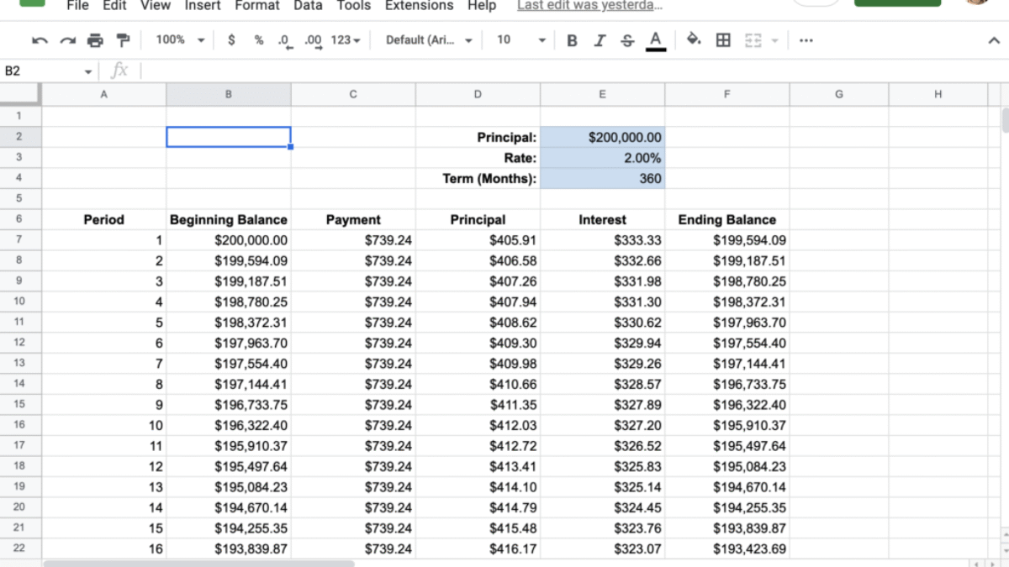
Task: Open the 100% zoom dropdown
Action: coord(181,40)
